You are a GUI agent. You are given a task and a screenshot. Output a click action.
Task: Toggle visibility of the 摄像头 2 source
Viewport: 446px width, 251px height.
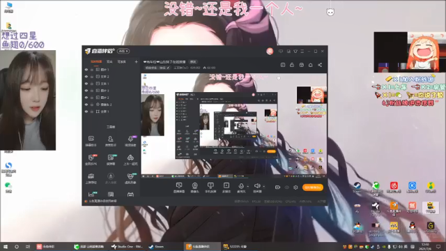(86, 105)
